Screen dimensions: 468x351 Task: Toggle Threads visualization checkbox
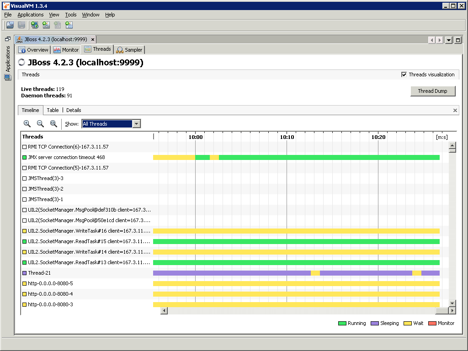(x=404, y=74)
